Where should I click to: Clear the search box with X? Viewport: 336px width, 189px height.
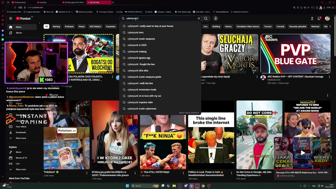coord(199,18)
